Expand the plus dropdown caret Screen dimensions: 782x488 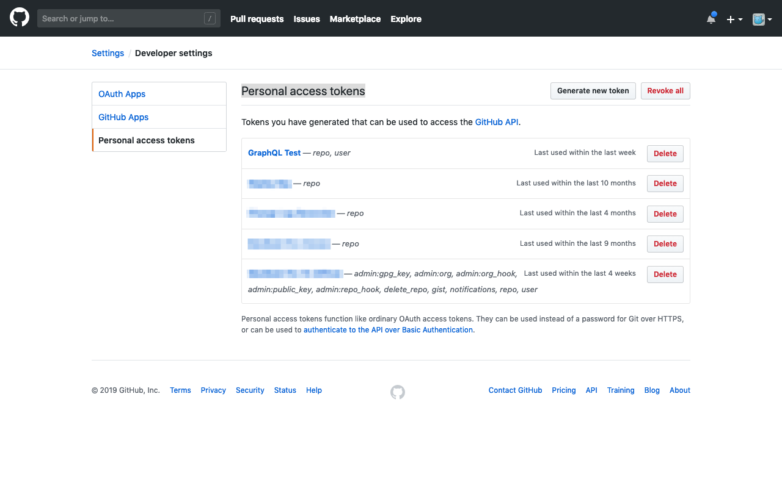(x=740, y=19)
